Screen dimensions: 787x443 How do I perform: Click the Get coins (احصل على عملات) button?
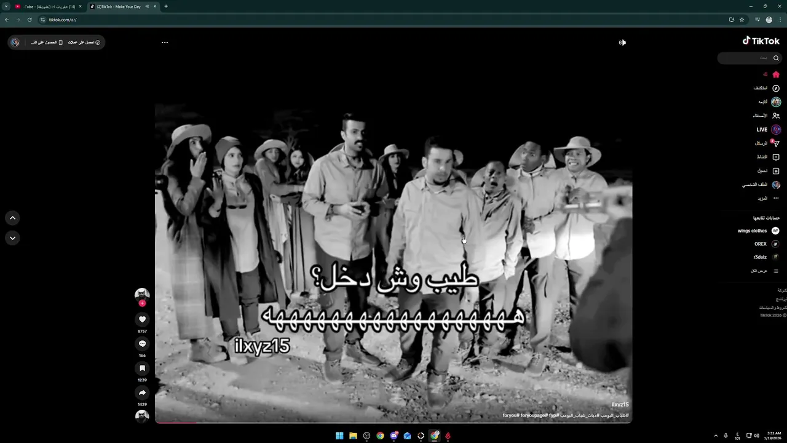[84, 42]
